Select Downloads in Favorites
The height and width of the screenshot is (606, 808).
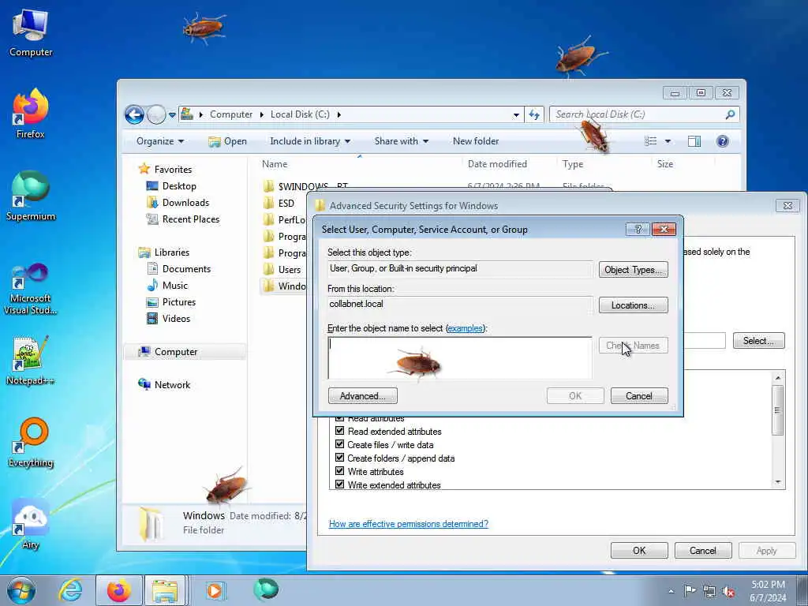click(178, 203)
